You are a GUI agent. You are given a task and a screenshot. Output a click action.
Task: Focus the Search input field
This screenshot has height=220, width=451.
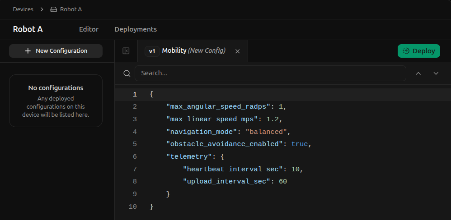point(270,73)
